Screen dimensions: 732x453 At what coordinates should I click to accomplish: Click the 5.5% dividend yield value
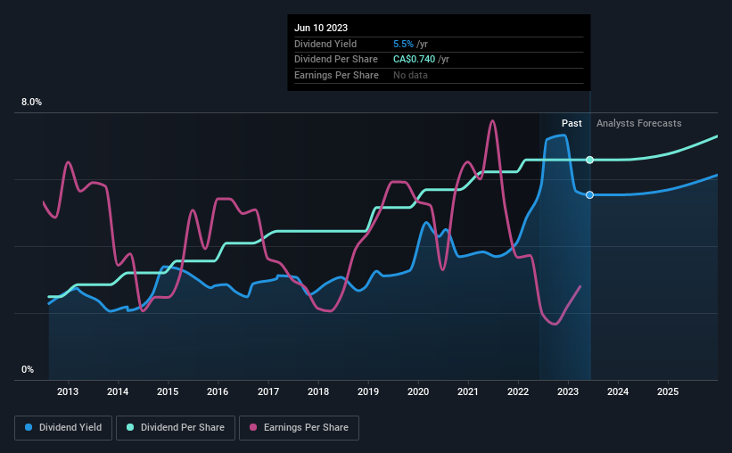click(403, 44)
